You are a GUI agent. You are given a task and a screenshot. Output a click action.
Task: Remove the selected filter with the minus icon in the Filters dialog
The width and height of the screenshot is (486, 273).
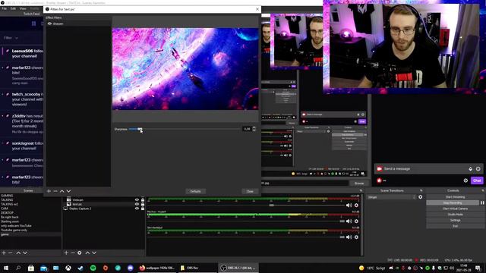[x=55, y=191]
